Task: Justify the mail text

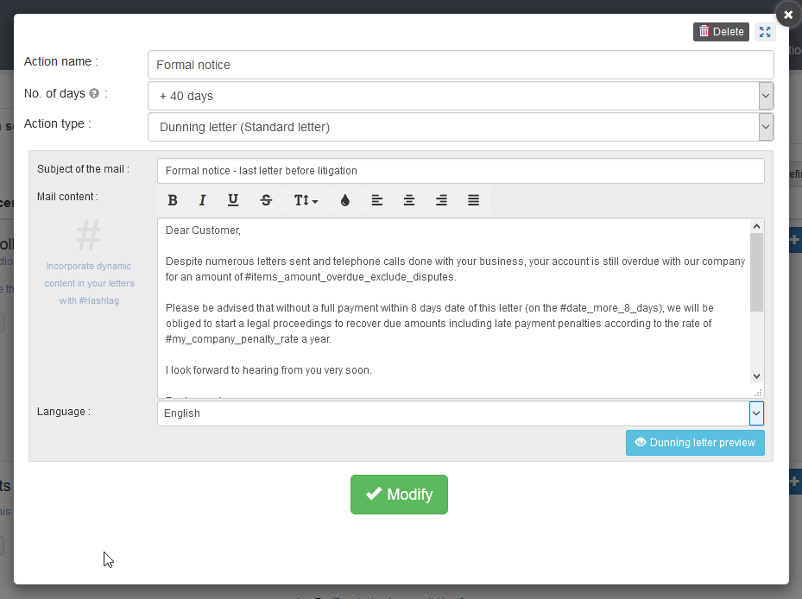Action: click(x=473, y=200)
